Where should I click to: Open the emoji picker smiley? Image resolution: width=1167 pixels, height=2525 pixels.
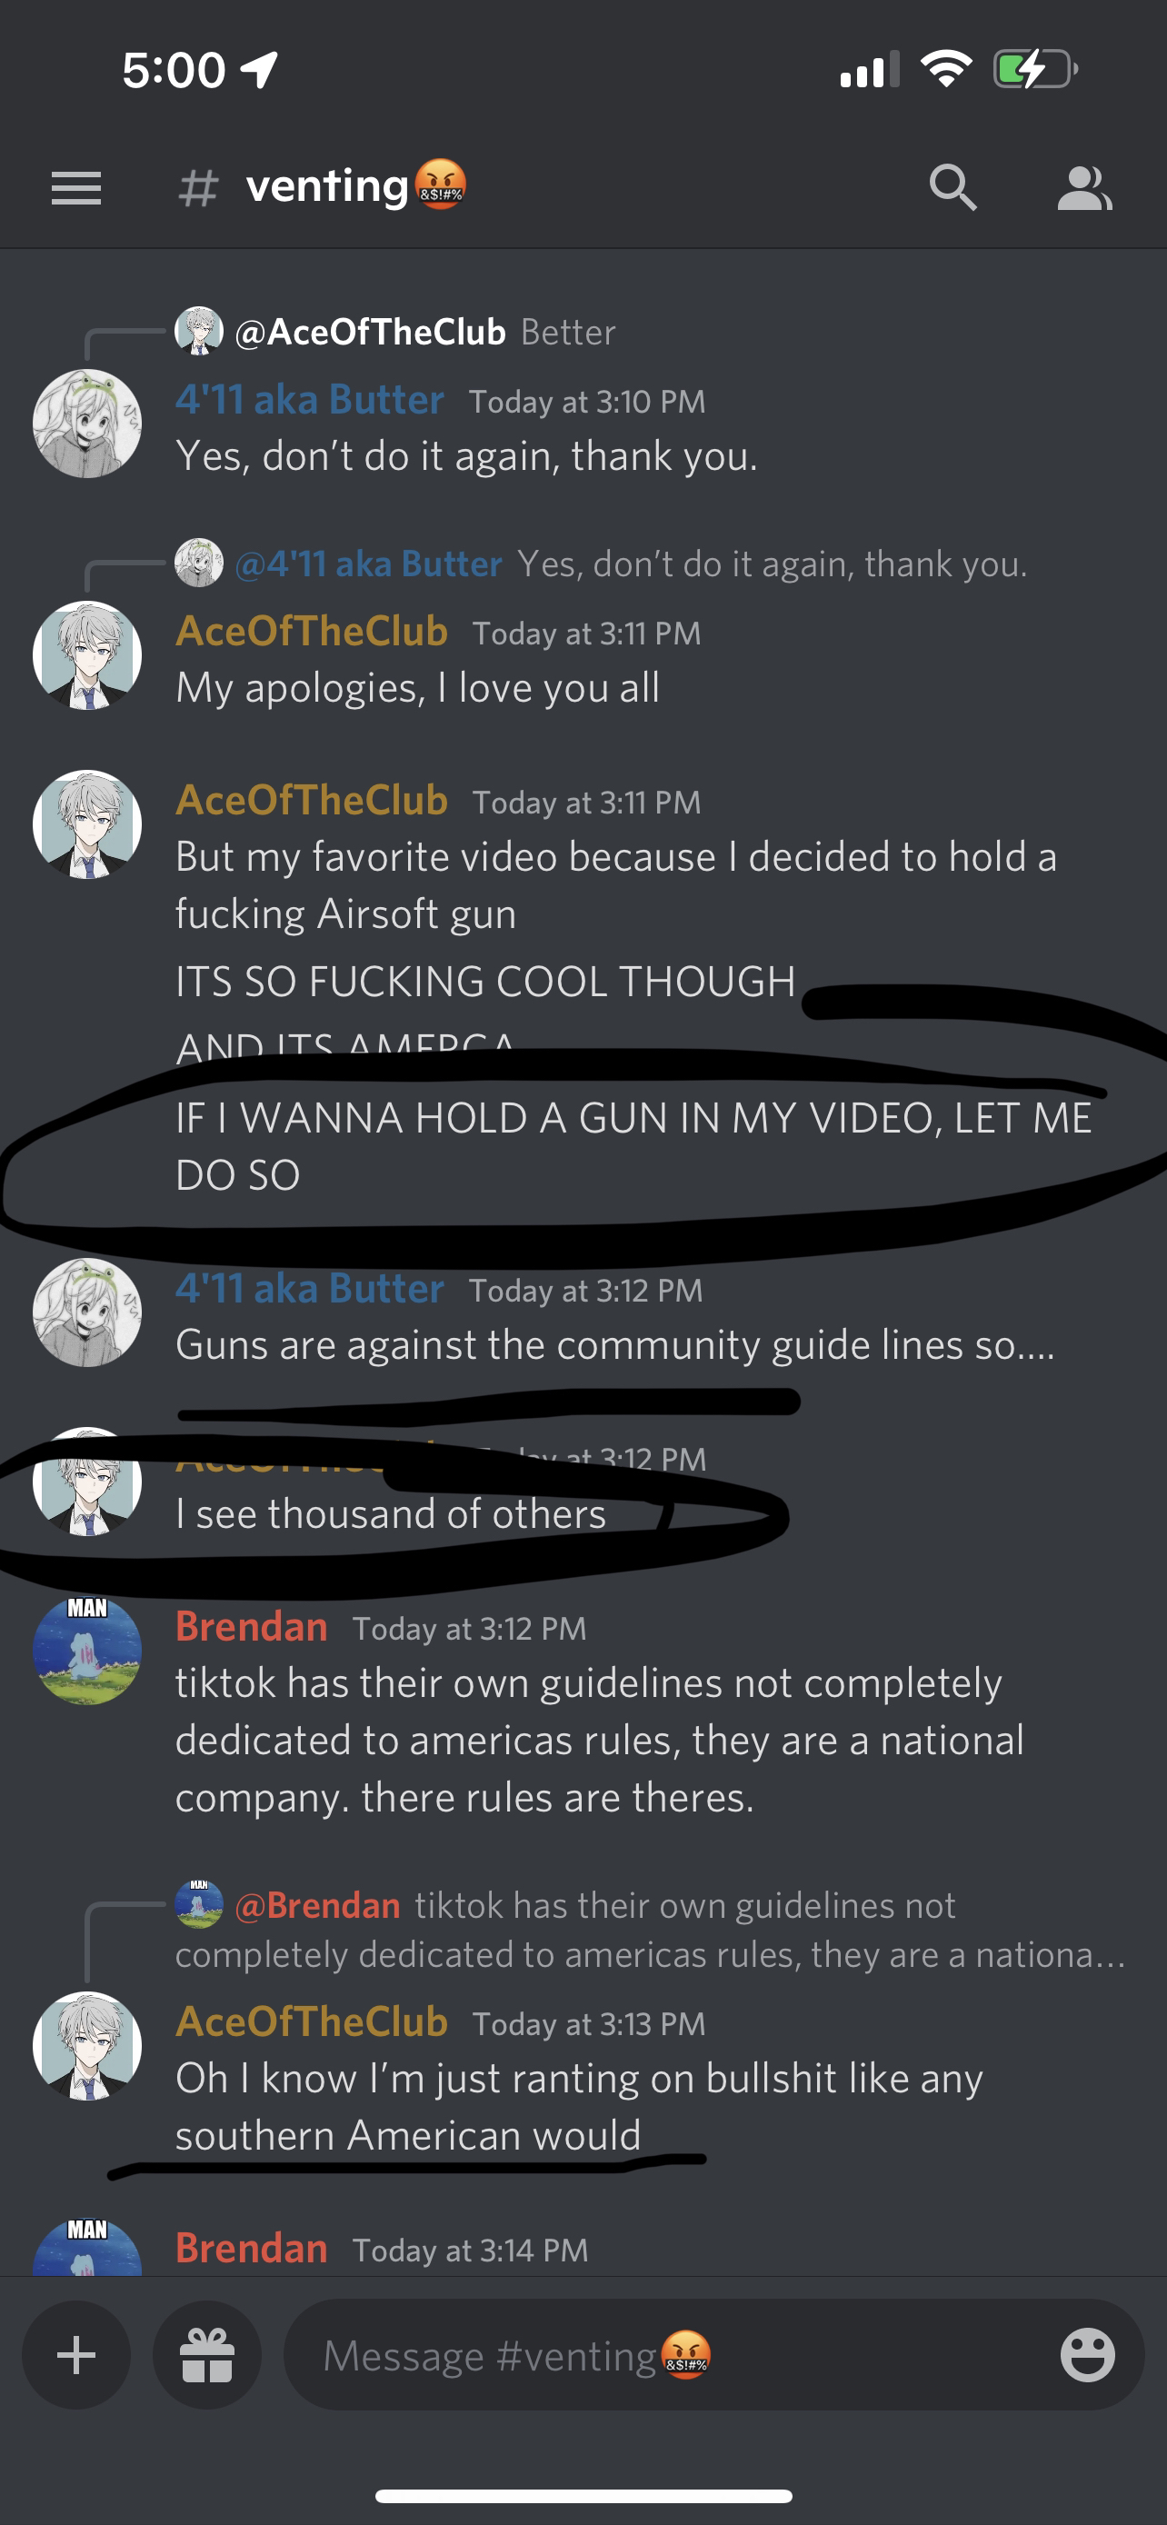point(1088,2354)
